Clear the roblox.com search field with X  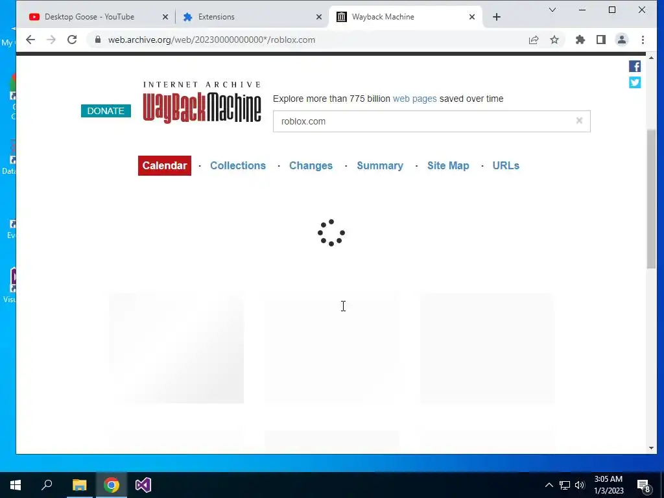point(579,121)
